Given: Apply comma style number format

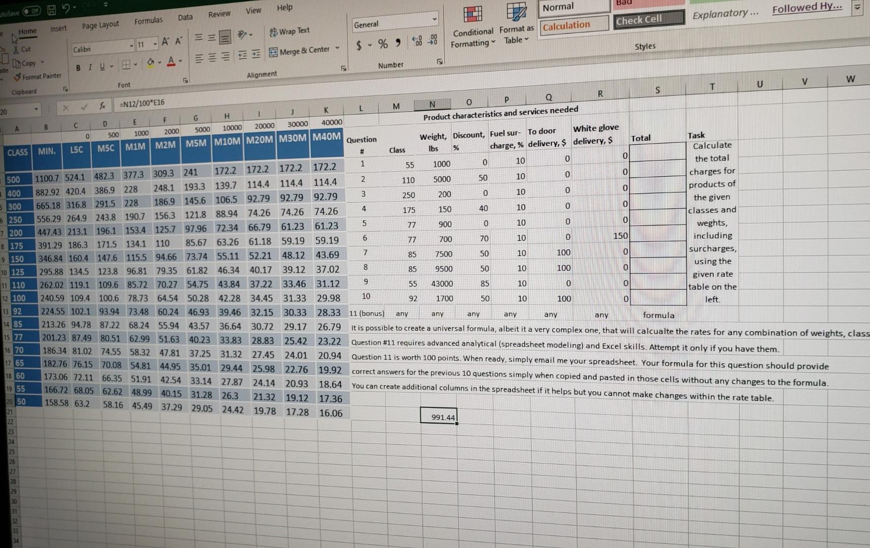Looking at the screenshot, I should [398, 43].
